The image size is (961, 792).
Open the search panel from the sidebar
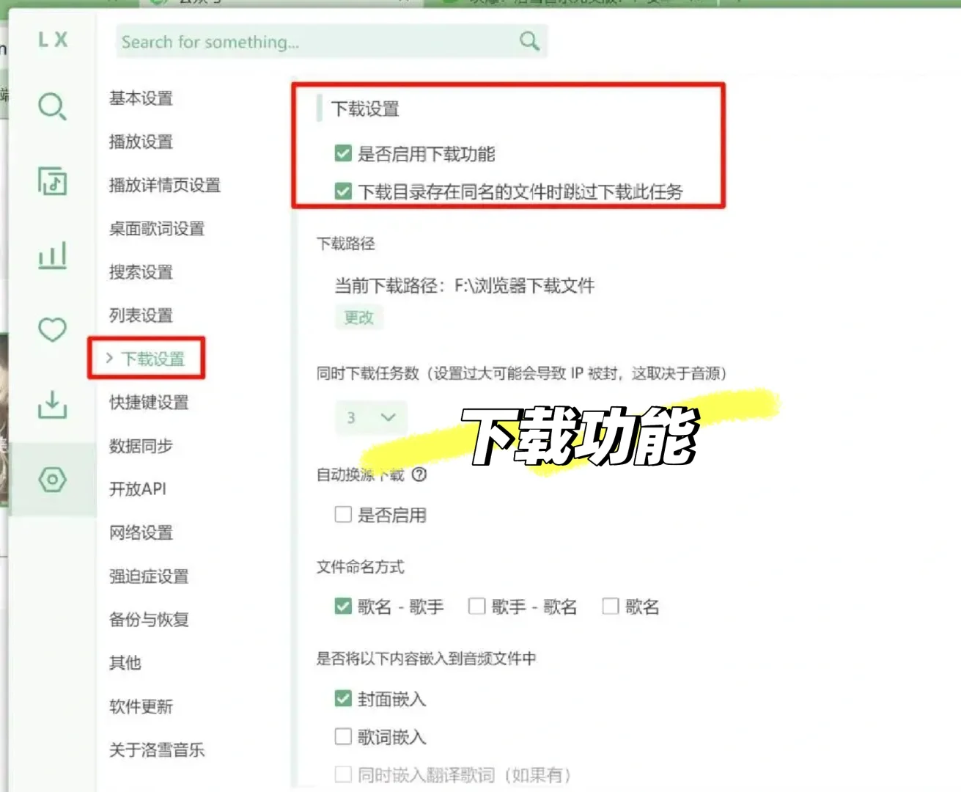(x=51, y=107)
